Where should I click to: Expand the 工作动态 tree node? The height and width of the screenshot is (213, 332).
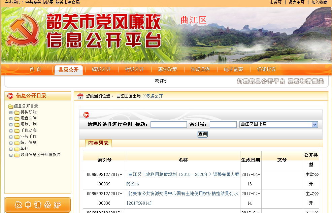coord(11,131)
